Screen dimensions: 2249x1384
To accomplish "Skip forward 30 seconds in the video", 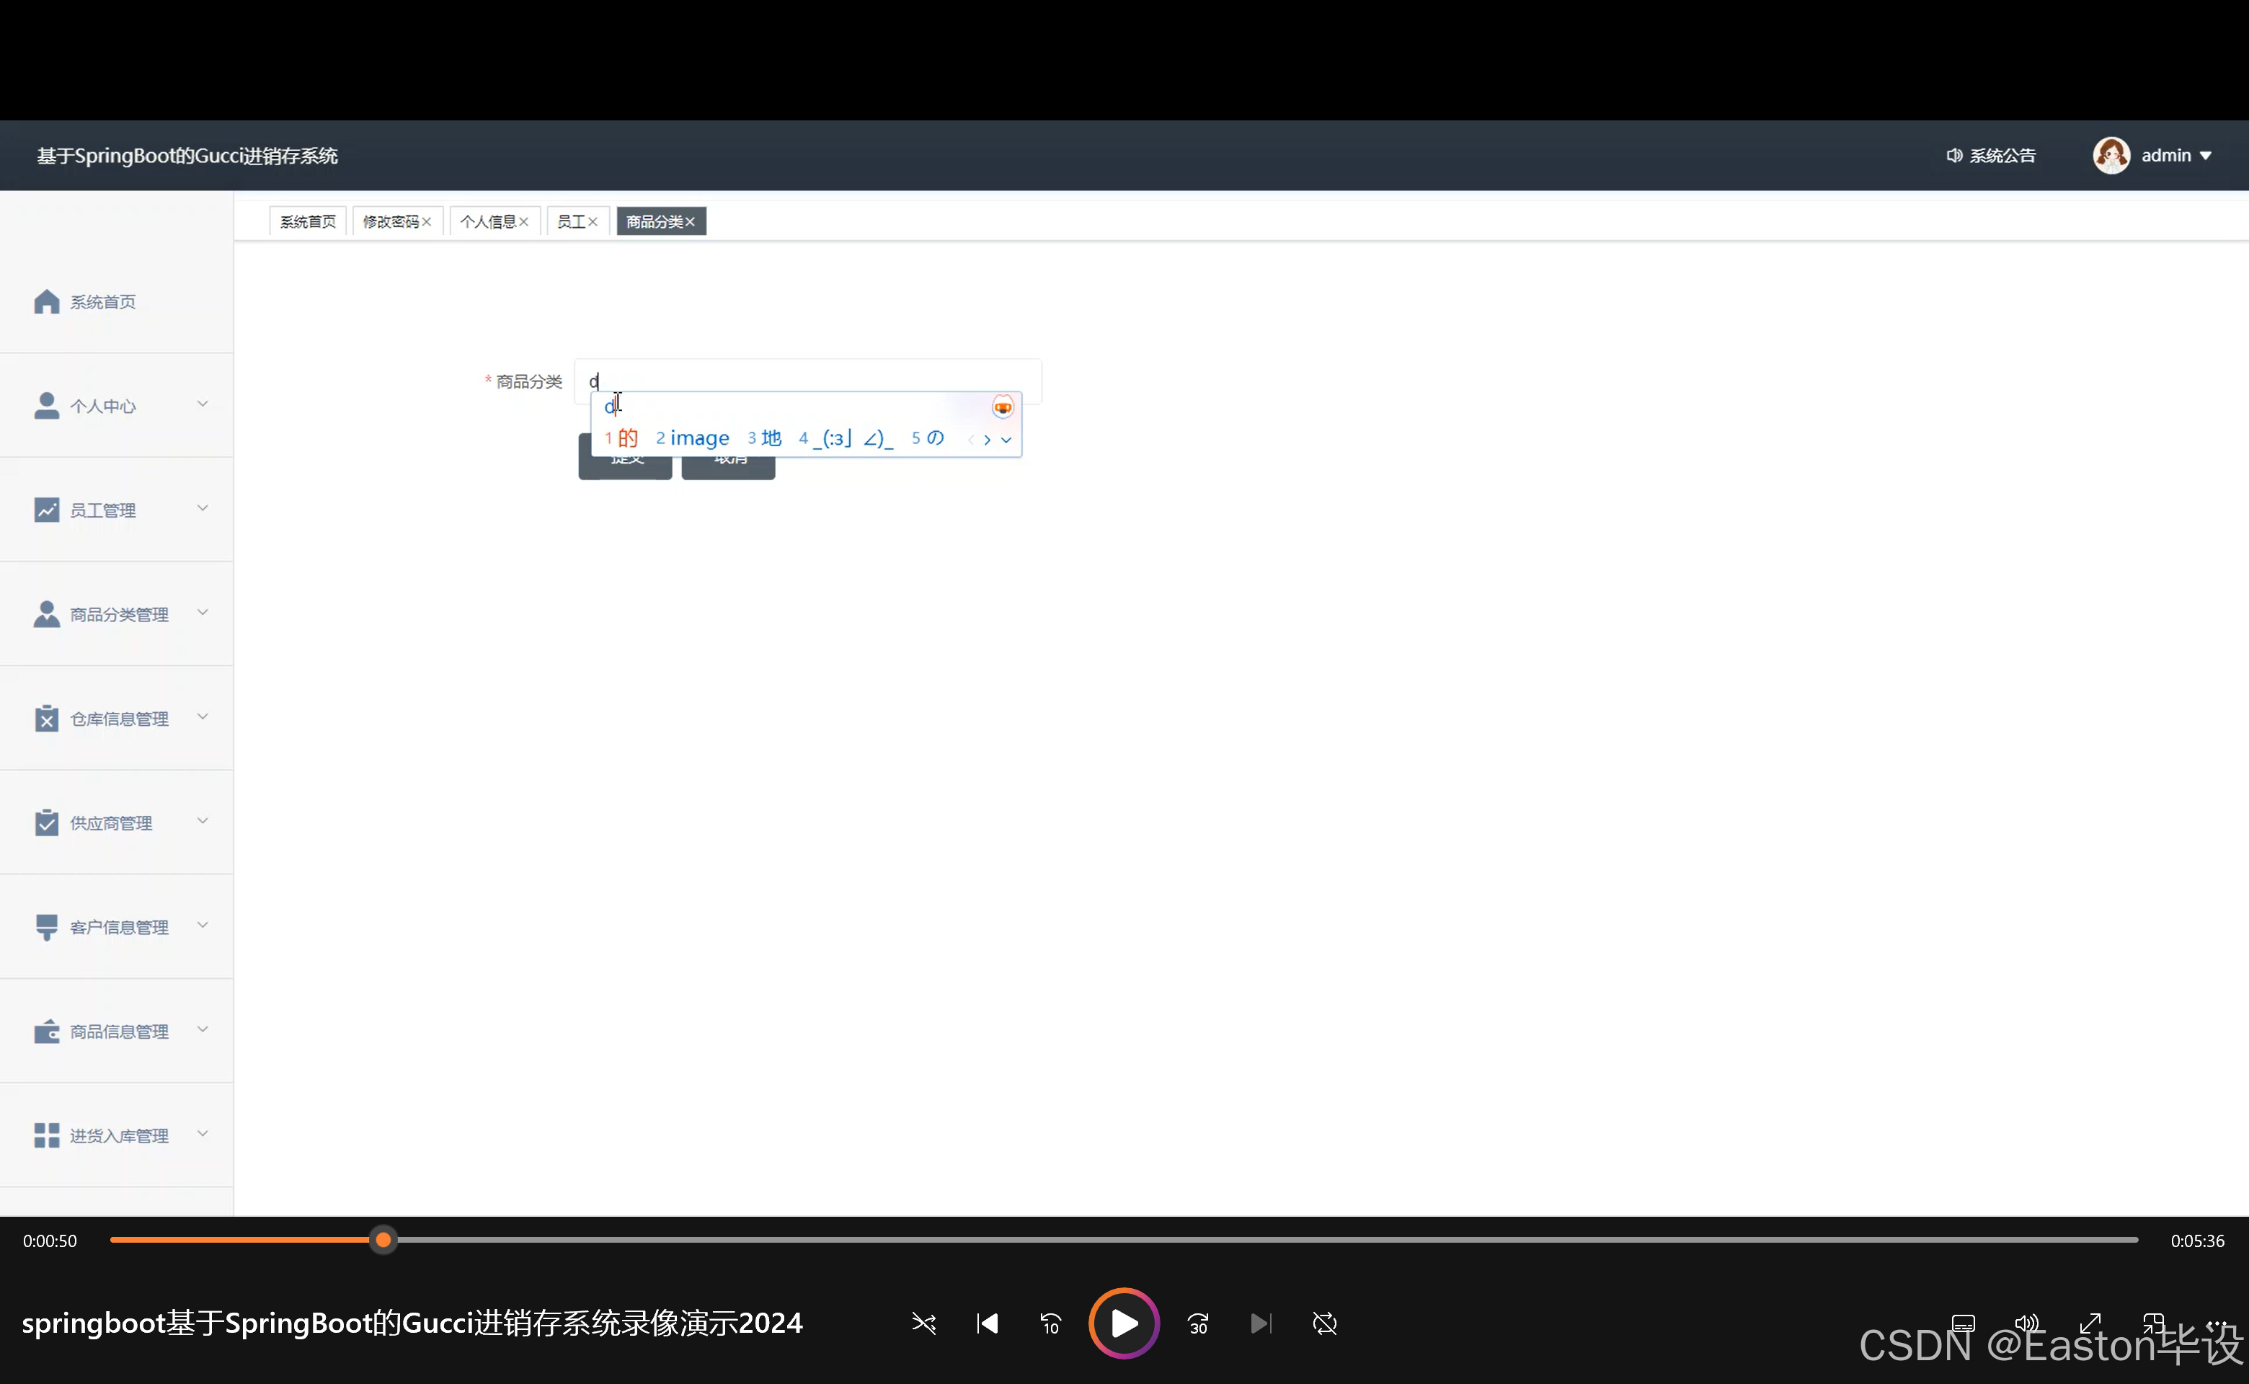I will click(1198, 1323).
